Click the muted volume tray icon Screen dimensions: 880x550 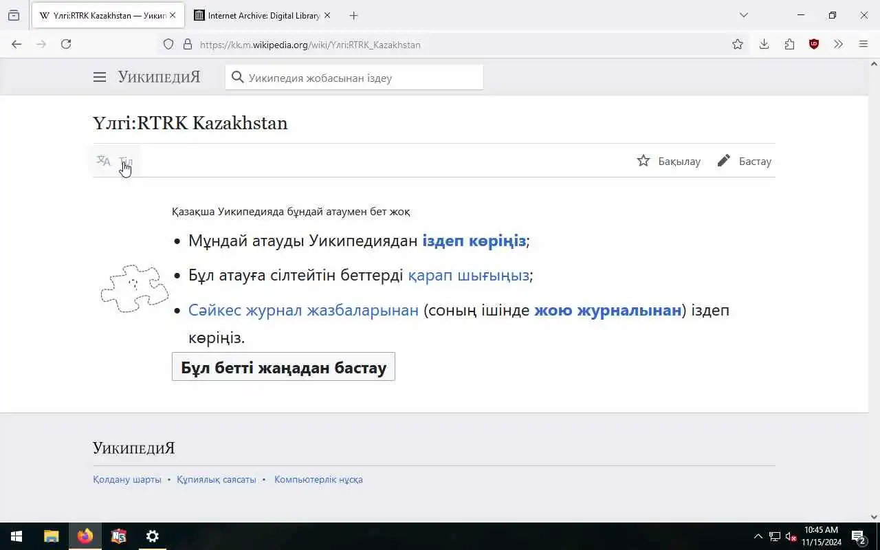(x=791, y=536)
